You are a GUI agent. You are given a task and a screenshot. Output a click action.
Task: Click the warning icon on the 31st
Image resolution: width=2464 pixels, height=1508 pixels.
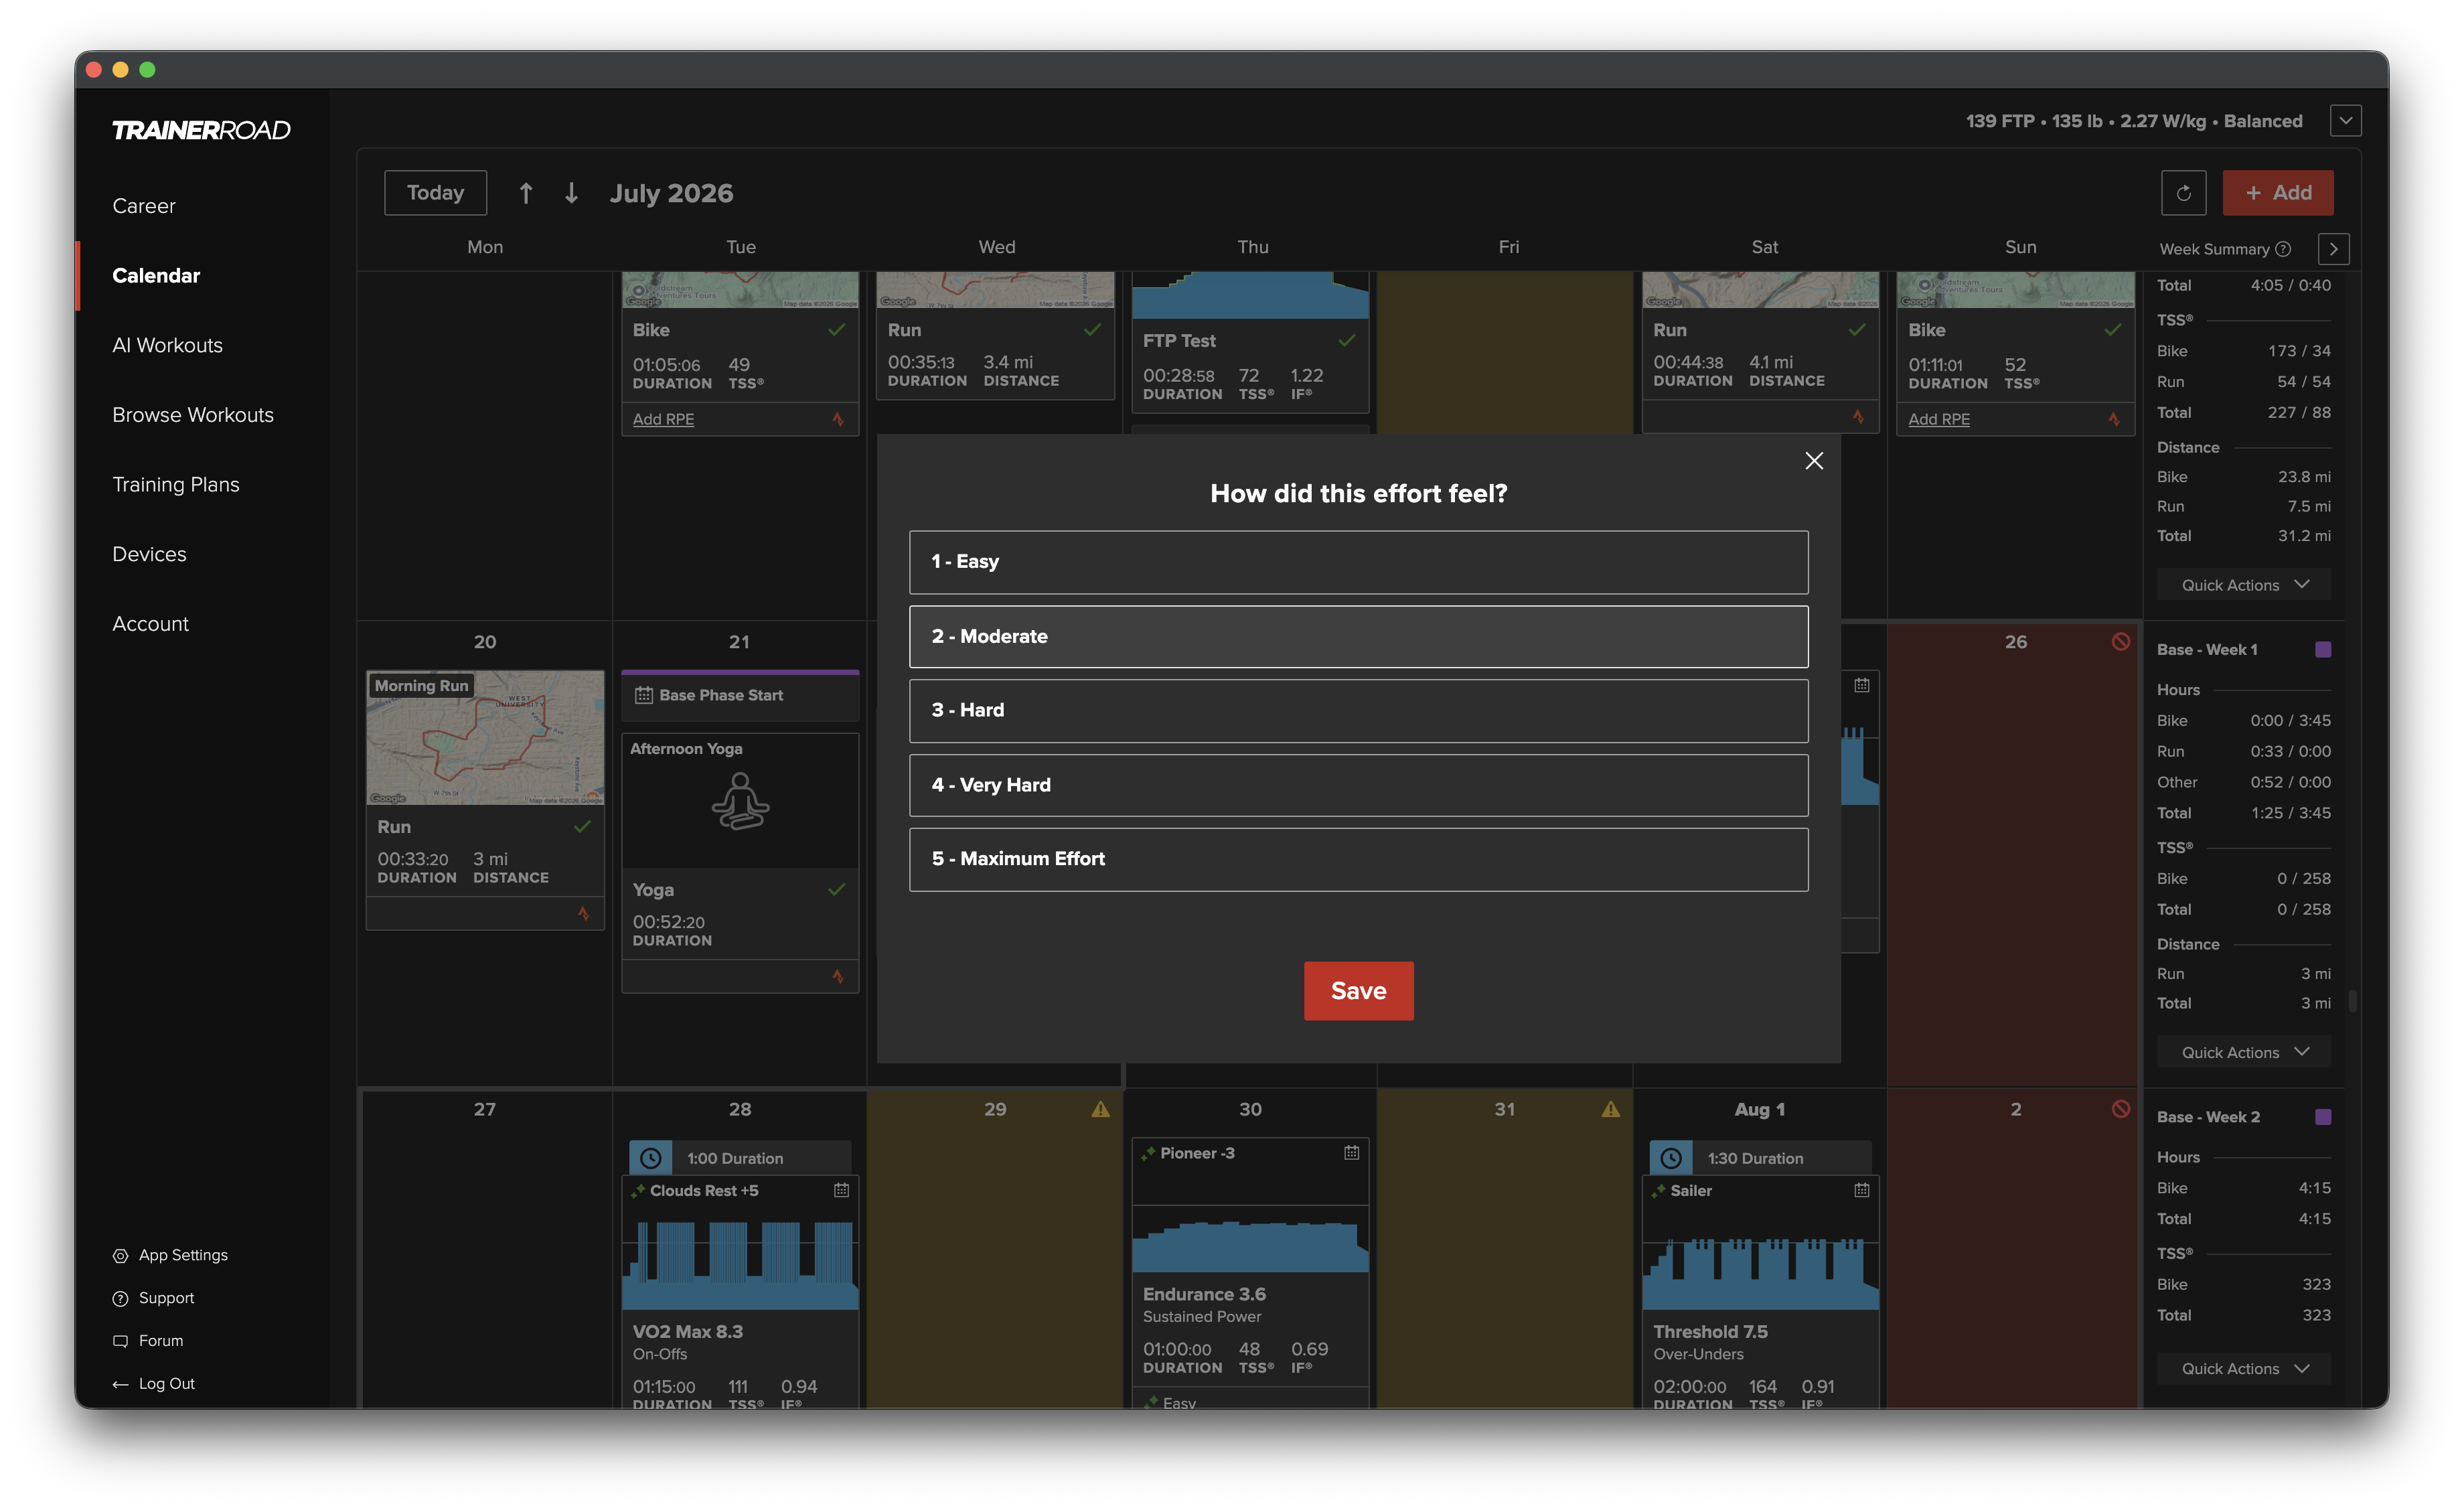[x=1610, y=1109]
